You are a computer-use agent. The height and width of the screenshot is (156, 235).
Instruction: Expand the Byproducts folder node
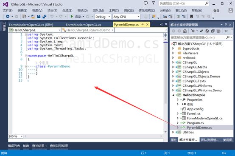(x=173, y=48)
